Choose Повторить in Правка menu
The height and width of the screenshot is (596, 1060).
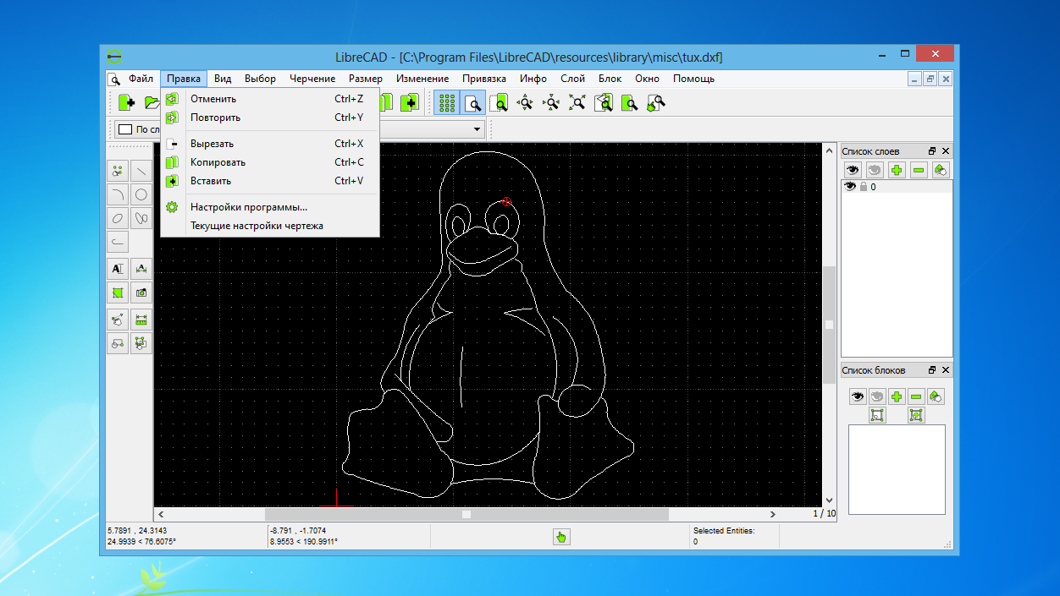tap(269, 118)
